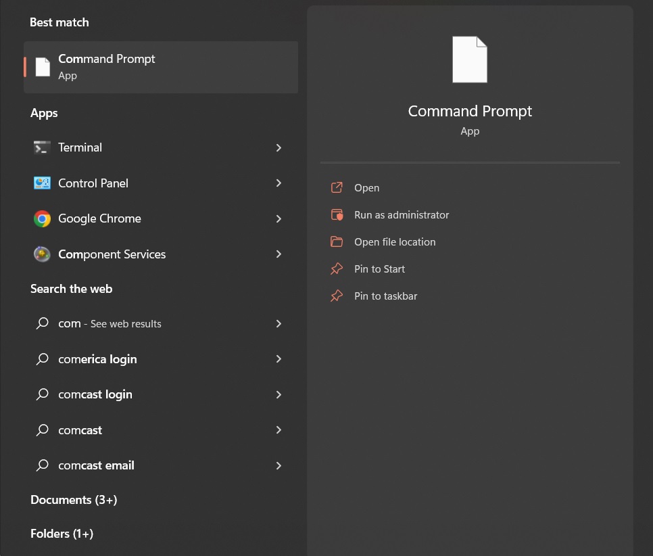The width and height of the screenshot is (653, 556).
Task: Open Command Prompt from the right panel
Action: 366,188
